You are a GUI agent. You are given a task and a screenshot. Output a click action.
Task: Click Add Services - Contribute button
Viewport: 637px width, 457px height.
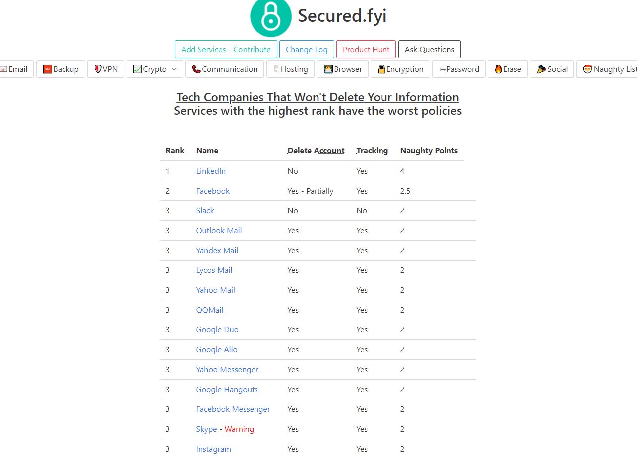(x=226, y=50)
